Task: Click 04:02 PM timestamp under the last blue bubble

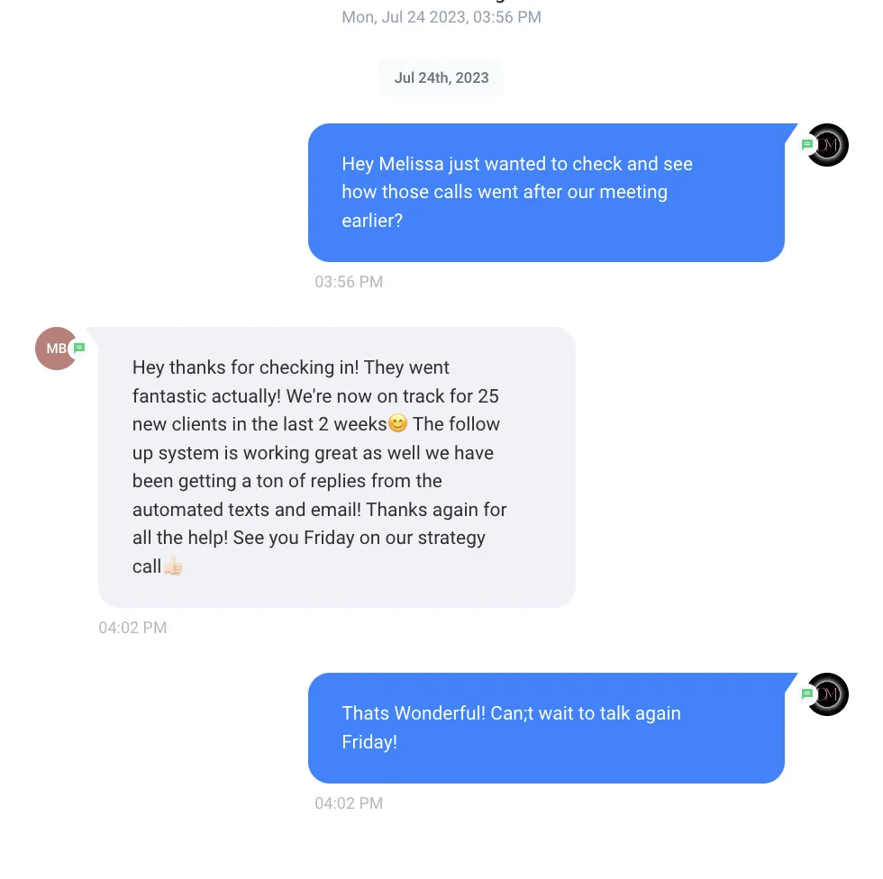Action: pyautogui.click(x=349, y=803)
